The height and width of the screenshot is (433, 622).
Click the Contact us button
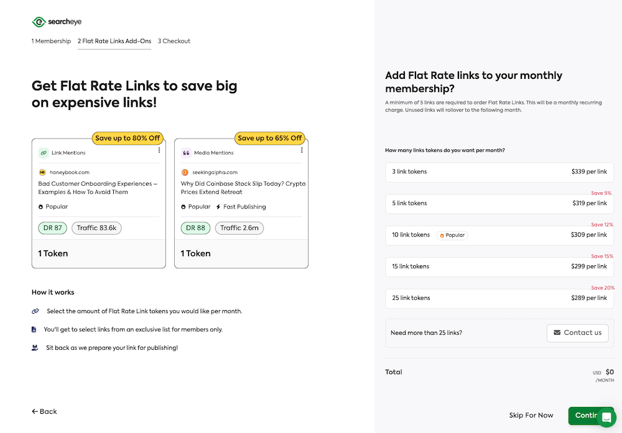(x=577, y=333)
